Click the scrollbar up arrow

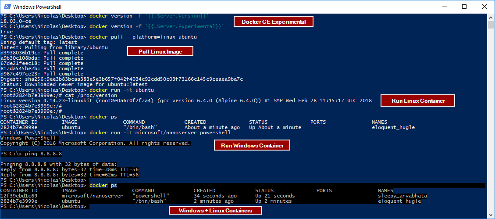[491, 17]
